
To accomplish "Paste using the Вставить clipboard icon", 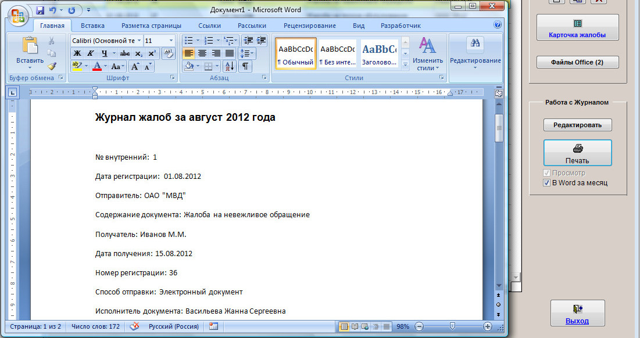I will [30, 45].
